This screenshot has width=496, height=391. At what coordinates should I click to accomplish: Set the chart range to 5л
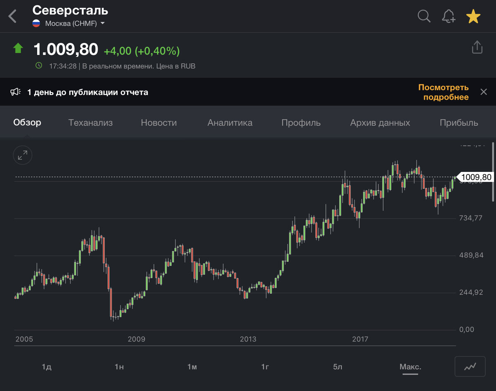click(338, 367)
